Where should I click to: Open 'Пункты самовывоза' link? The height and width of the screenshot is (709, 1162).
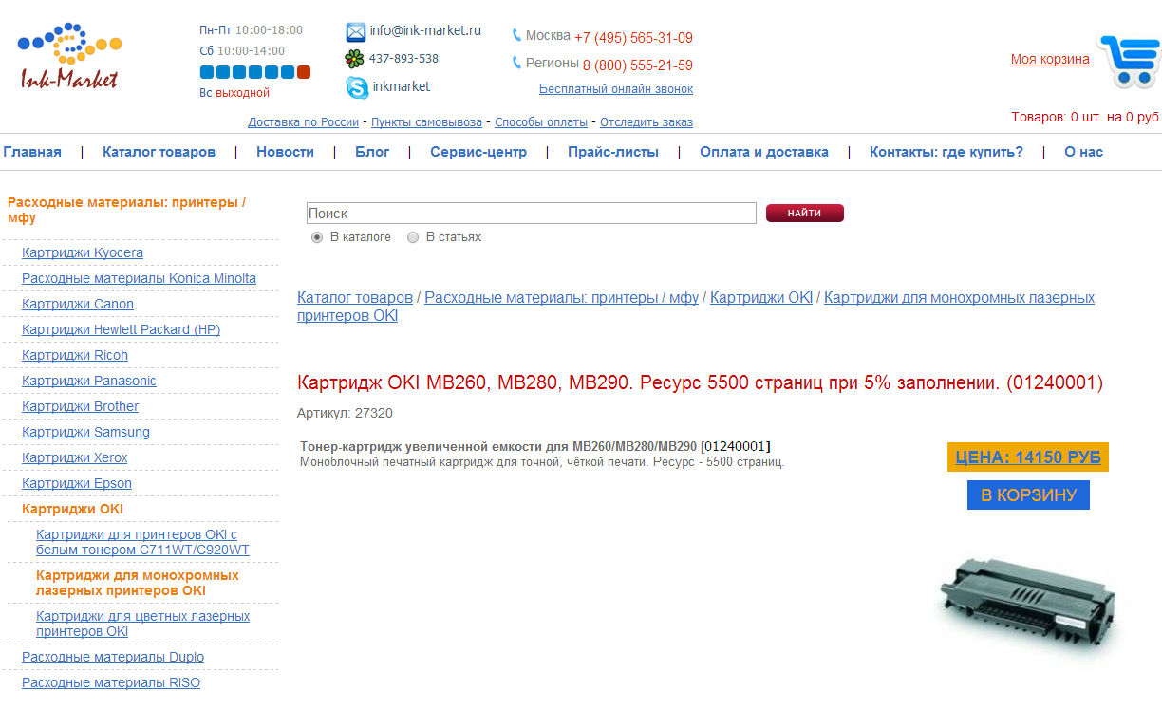pos(427,122)
